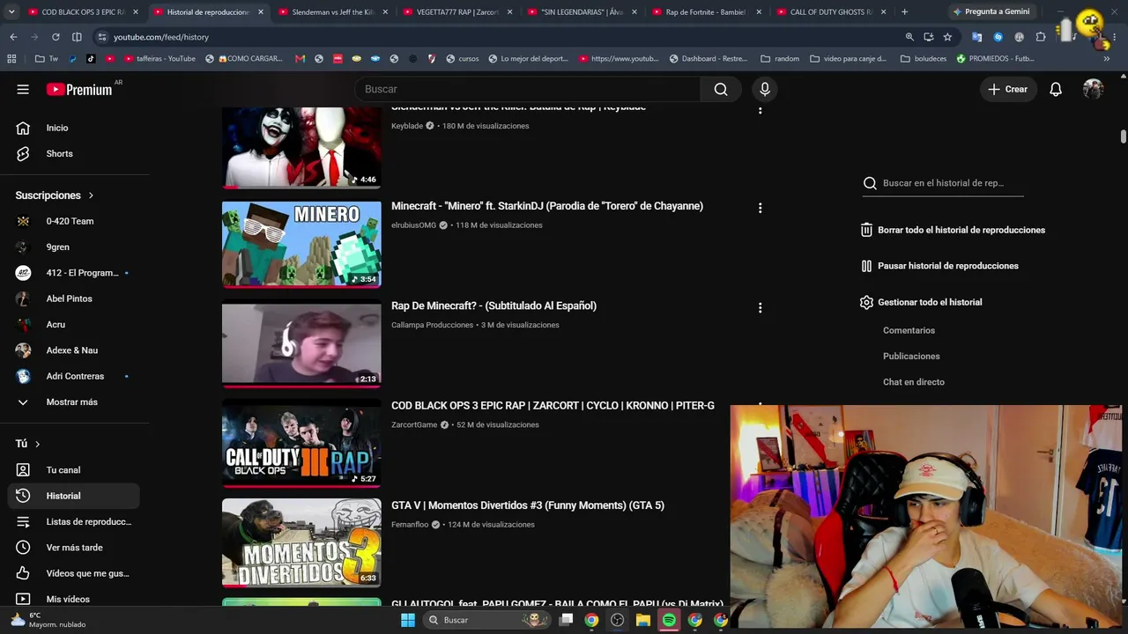Show more bookmarks overflow chevron

[x=1107, y=59]
